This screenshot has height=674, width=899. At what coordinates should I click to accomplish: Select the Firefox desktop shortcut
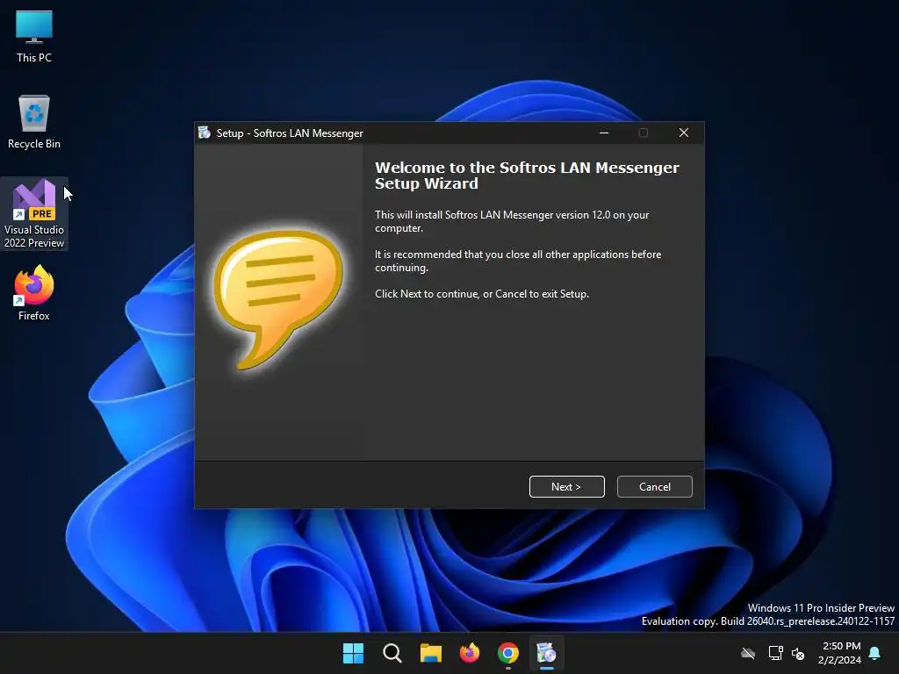pos(34,293)
